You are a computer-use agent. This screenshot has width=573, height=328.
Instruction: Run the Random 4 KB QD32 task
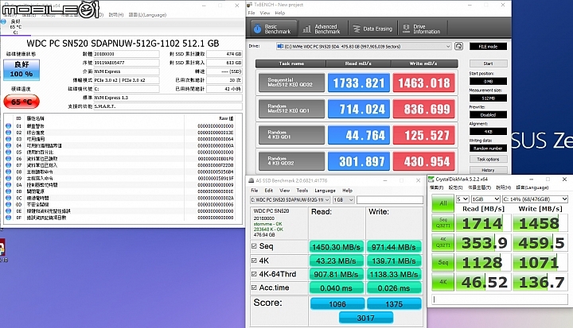pyautogui.click(x=291, y=161)
